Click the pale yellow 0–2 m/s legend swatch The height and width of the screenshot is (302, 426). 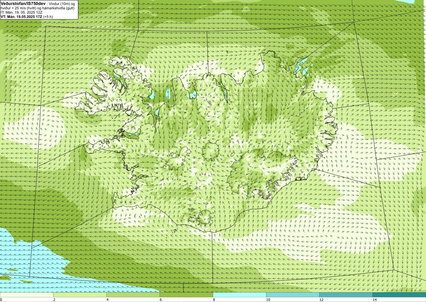(27, 295)
